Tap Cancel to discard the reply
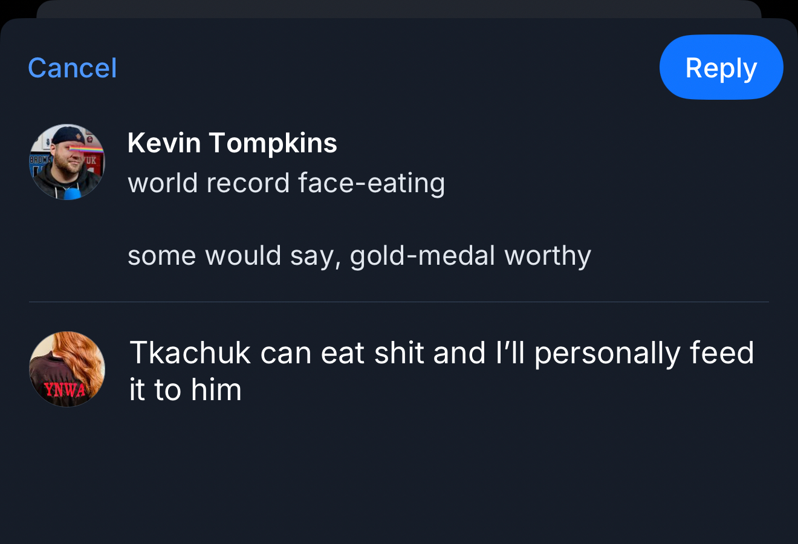Image resolution: width=798 pixels, height=544 pixels. [x=73, y=68]
